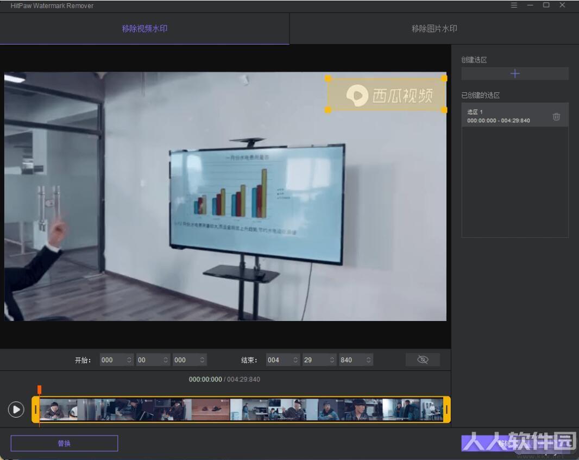Screen dimensions: 579x460
Task: Click the top-left handle of the watermark selection box
Action: click(328, 78)
